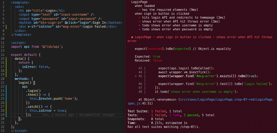Click the top "LoginPage" suite name in terminal
The image size is (277, 133).
140,2
